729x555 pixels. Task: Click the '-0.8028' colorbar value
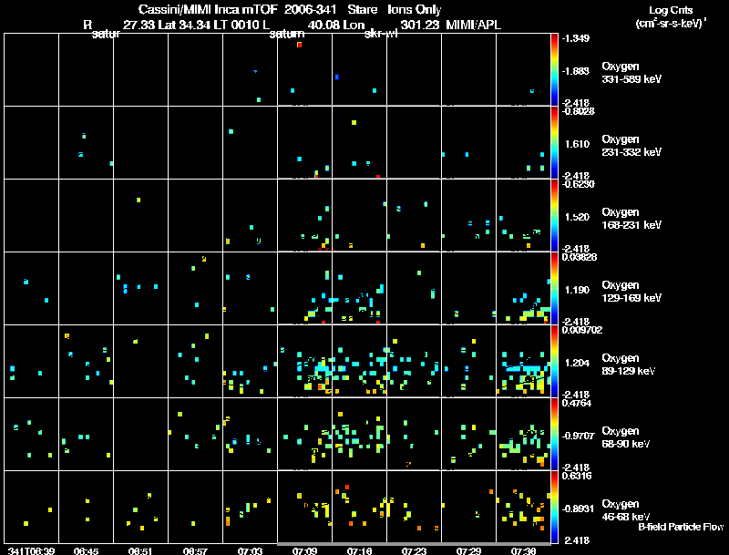tap(578, 111)
